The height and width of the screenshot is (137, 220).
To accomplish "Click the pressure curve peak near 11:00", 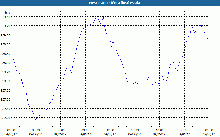I will coord(103,16).
